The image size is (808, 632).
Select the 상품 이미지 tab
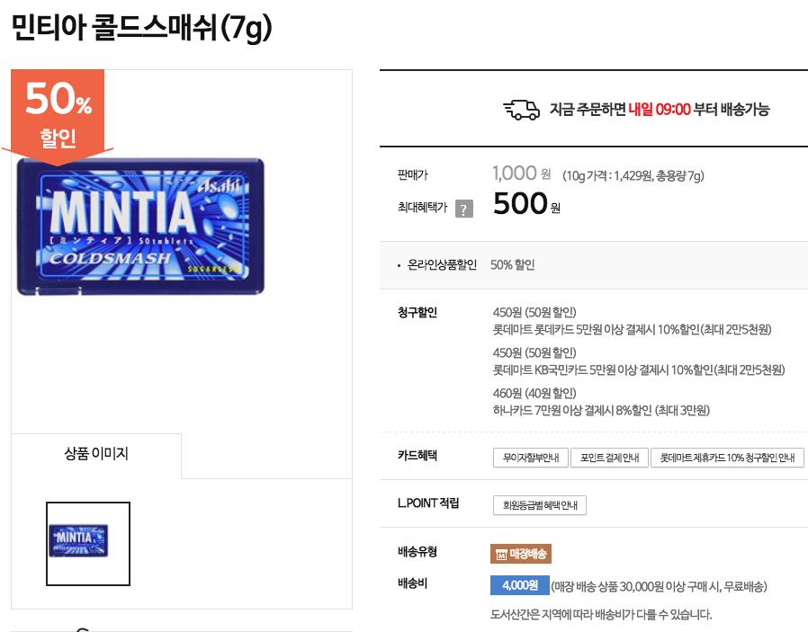[96, 454]
